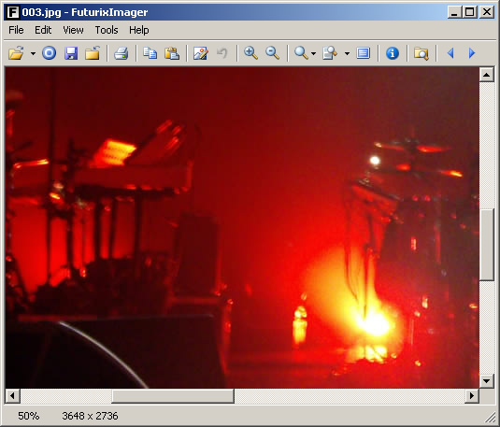Click the vertical scrollbar down arrow
The image size is (500, 427).
coord(487,380)
